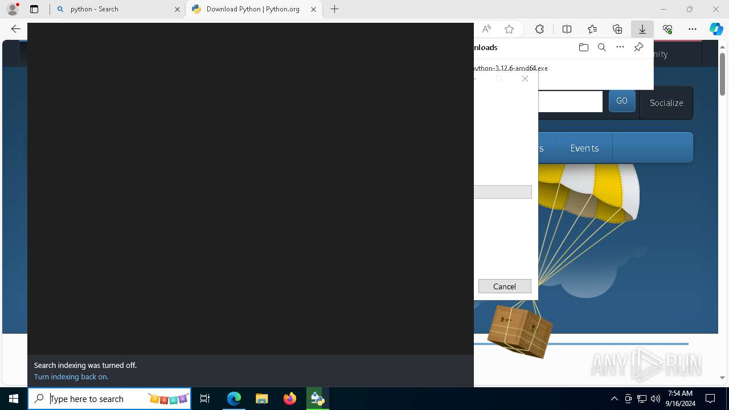
Task: Open the notification center icon
Action: pyautogui.click(x=710, y=399)
